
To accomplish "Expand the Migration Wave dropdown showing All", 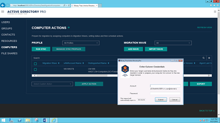I will (173, 43).
